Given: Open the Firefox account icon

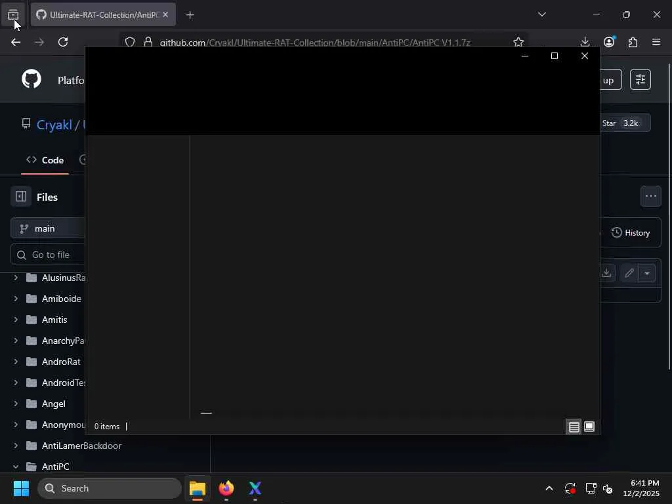Looking at the screenshot, I should [609, 41].
